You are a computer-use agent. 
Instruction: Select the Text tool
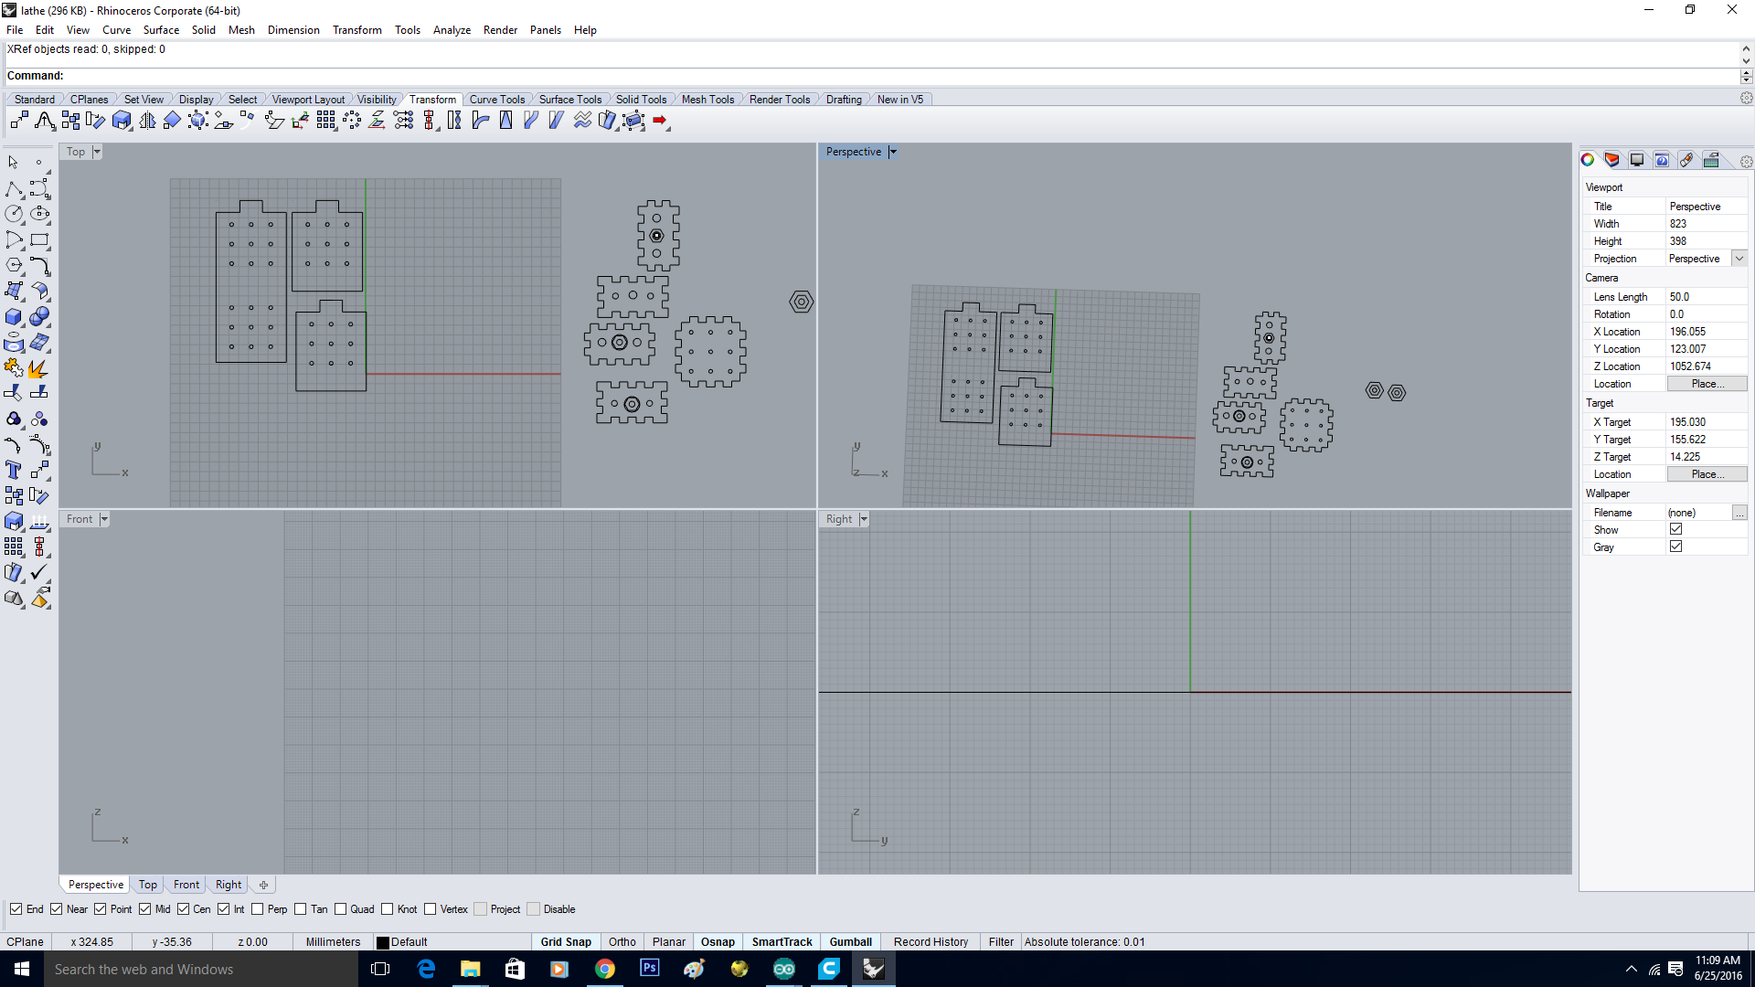coord(13,470)
